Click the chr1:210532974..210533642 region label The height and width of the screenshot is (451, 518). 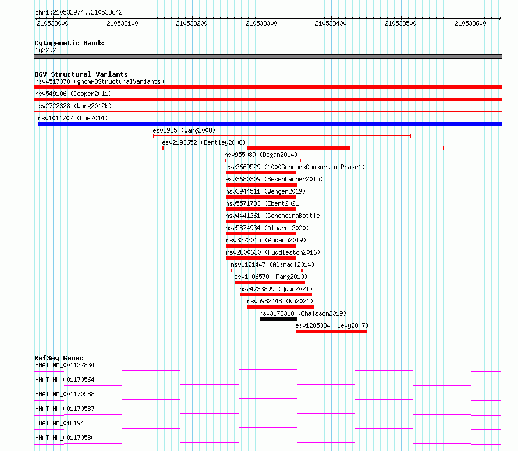click(79, 12)
